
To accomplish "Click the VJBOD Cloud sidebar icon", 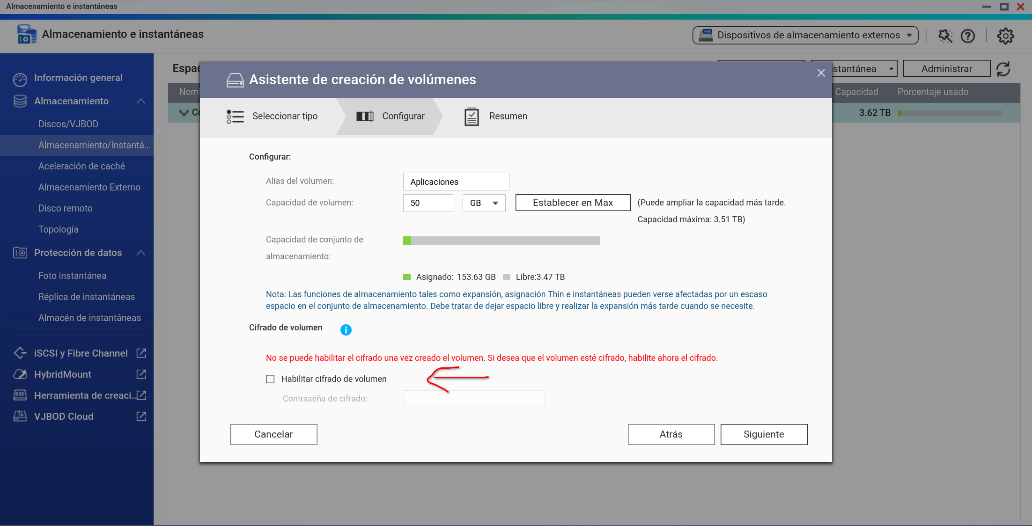I will pyautogui.click(x=20, y=416).
